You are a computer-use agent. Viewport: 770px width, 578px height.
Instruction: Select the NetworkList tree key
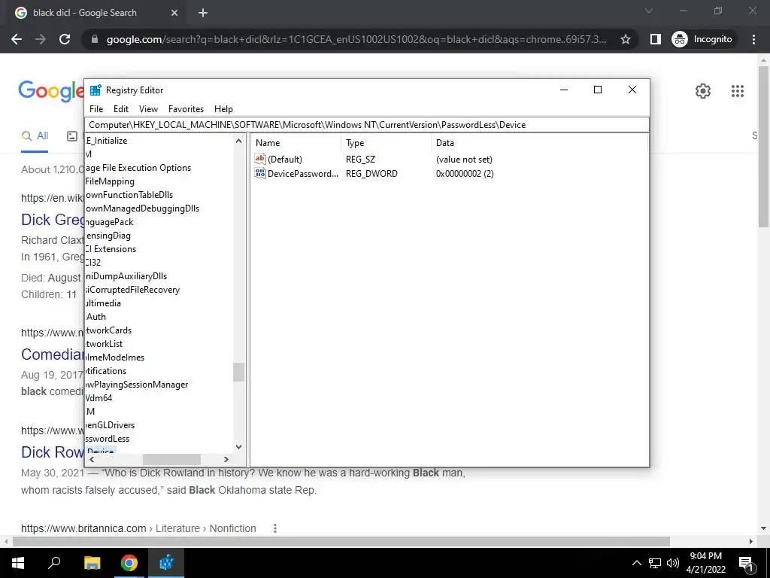pos(104,344)
